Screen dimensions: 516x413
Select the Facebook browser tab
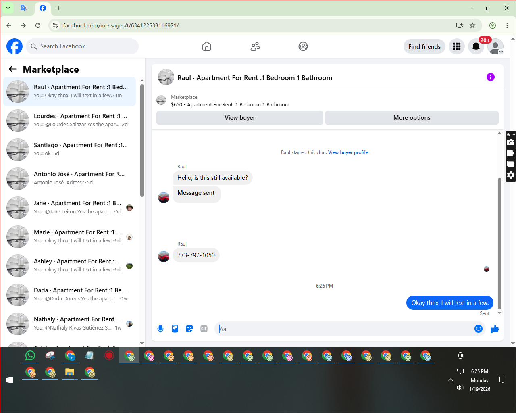43,8
